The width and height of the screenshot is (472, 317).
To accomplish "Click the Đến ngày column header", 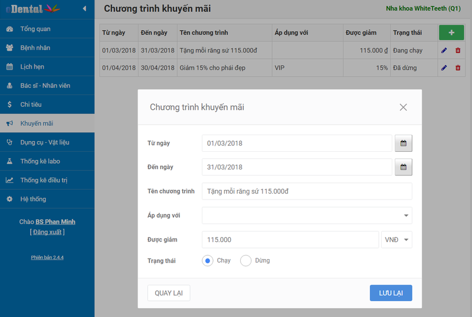I will pos(158,33).
